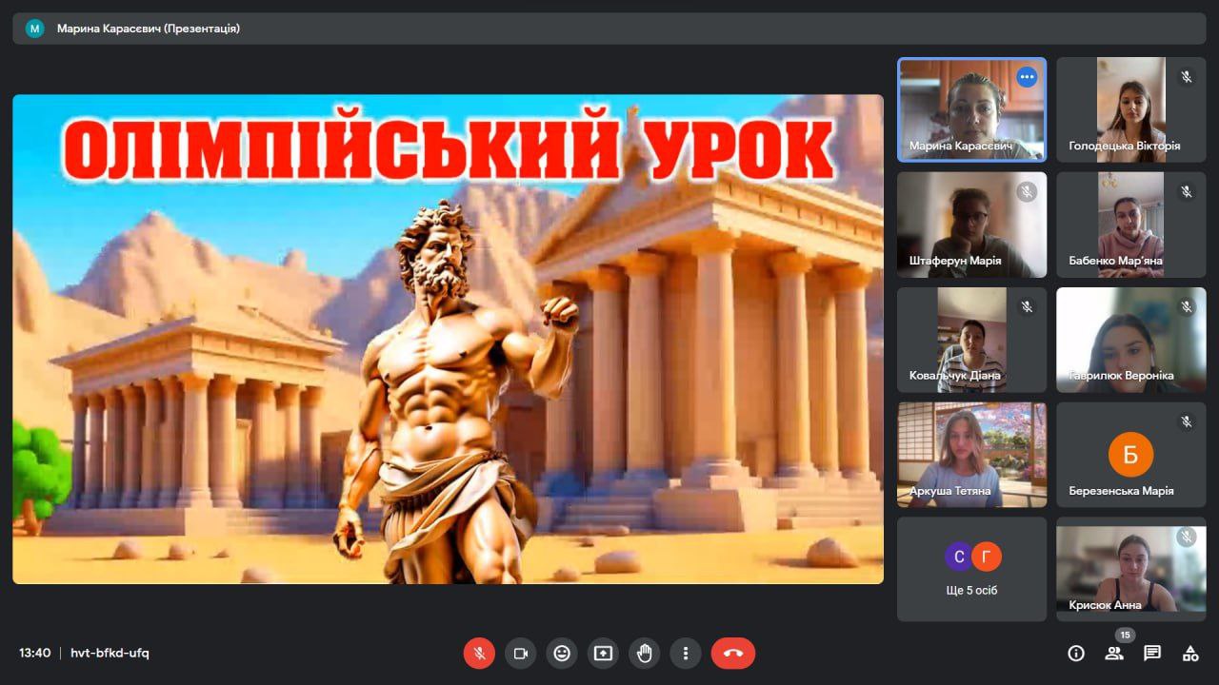Click the orange Г avatar in overflow tile
The width and height of the screenshot is (1219, 685).
[x=987, y=556]
